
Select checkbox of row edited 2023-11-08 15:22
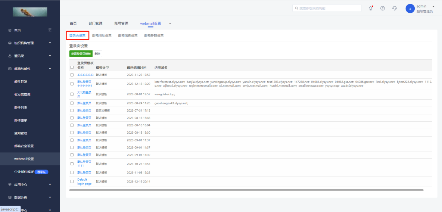(72, 172)
